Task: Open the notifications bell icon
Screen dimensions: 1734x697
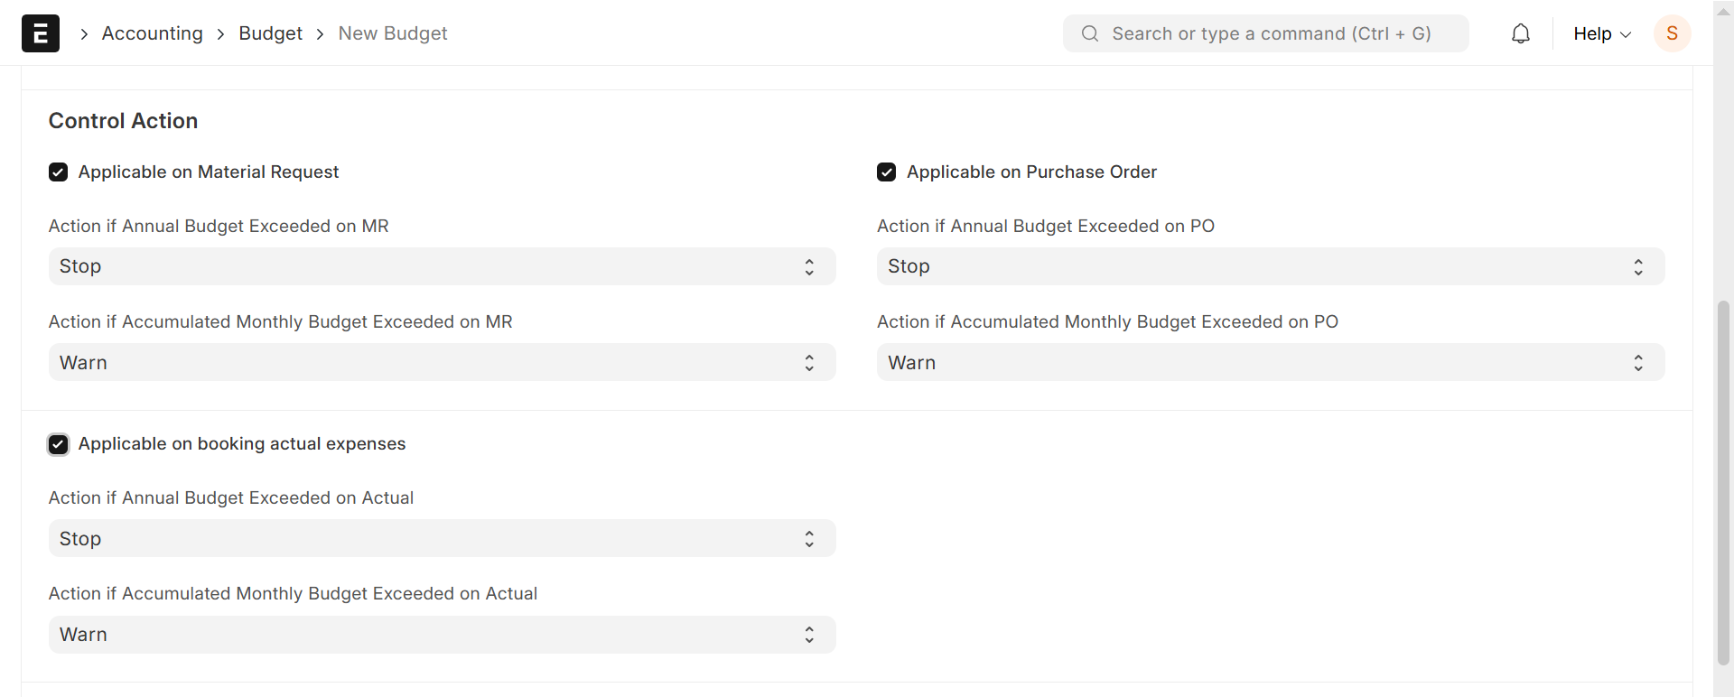Action: pos(1521,33)
